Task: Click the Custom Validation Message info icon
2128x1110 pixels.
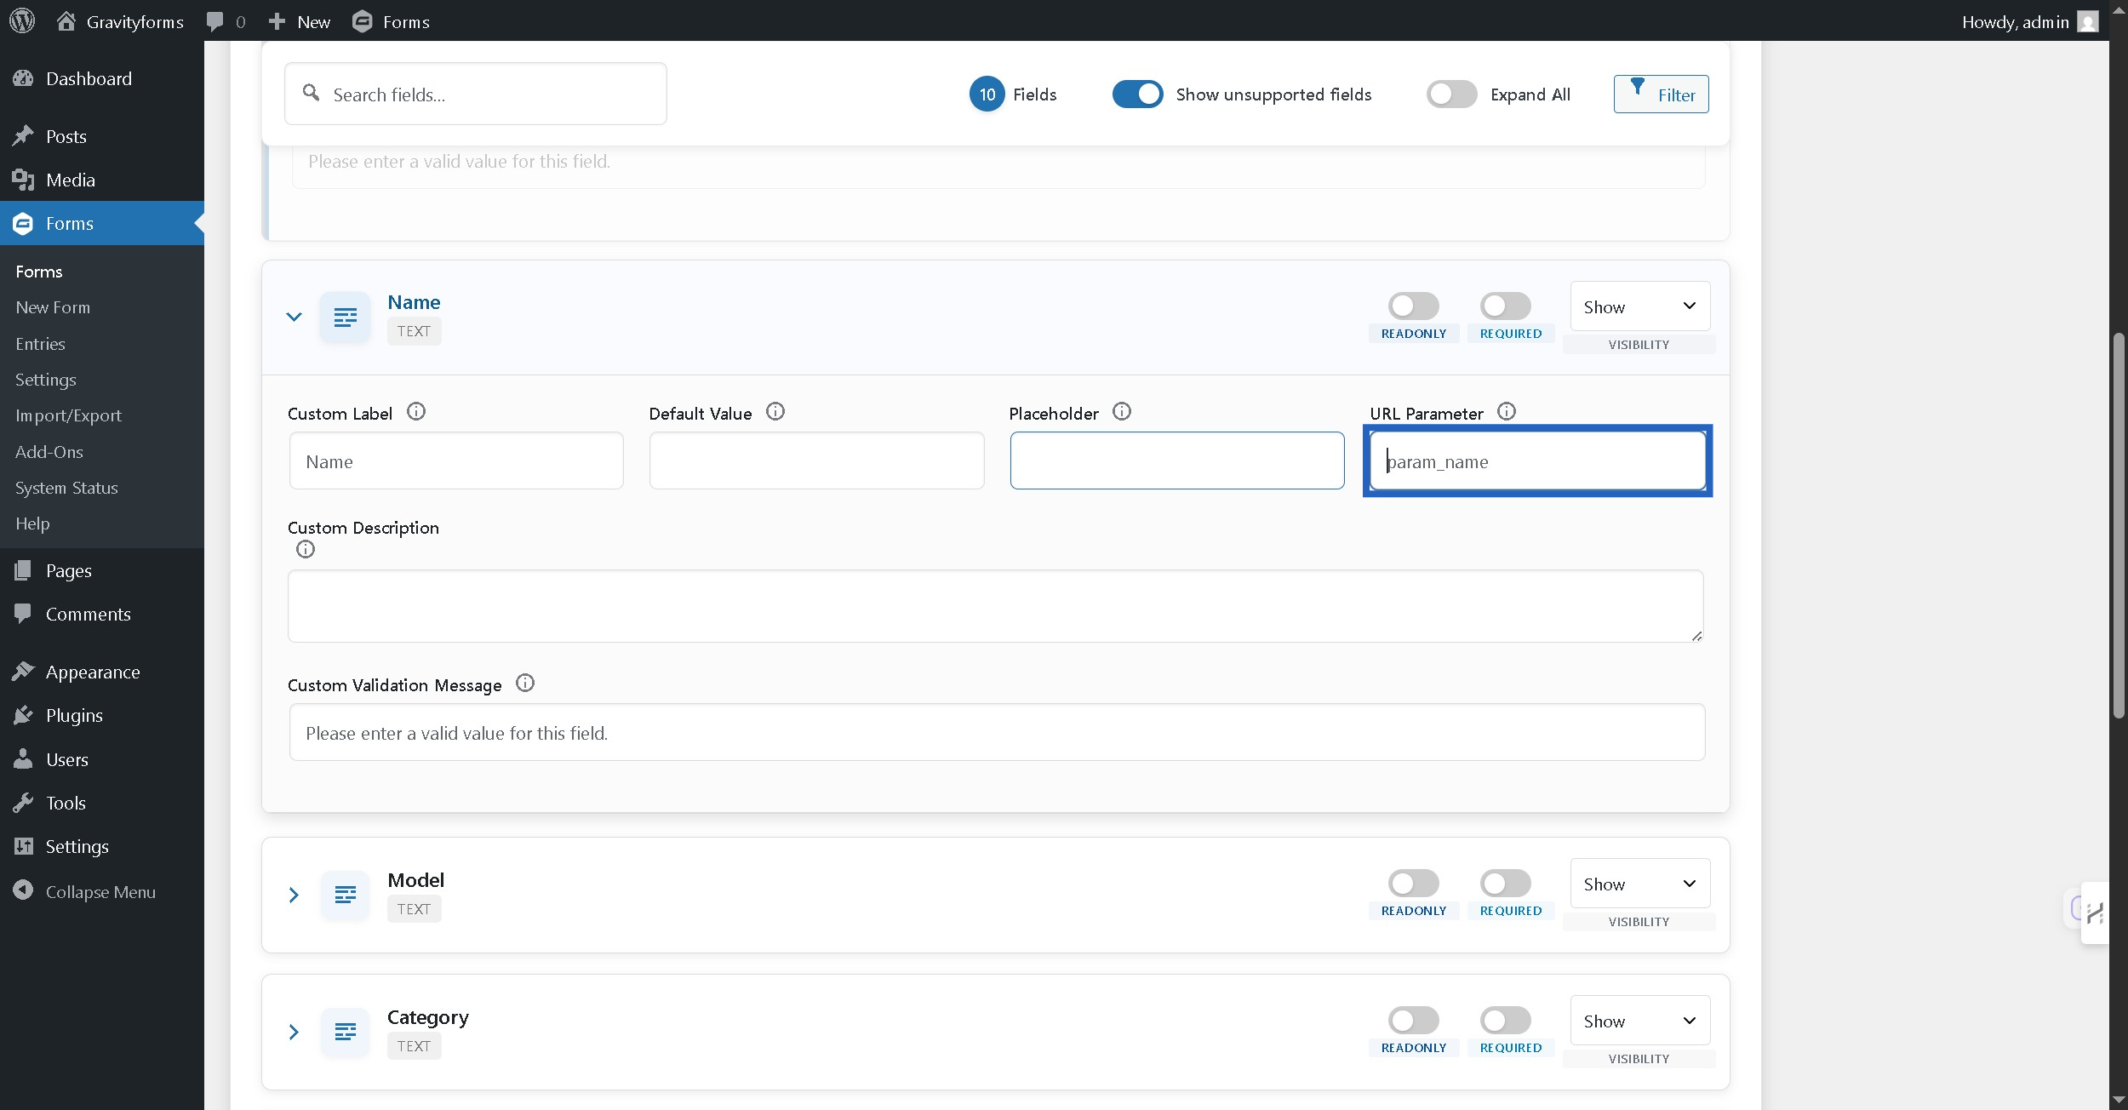Action: pos(524,684)
